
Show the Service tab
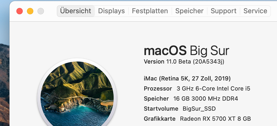click(255, 11)
